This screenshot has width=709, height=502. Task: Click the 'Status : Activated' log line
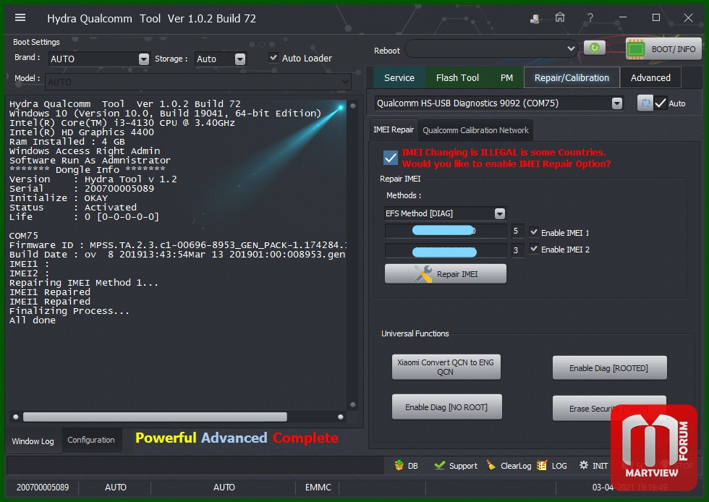(73, 207)
